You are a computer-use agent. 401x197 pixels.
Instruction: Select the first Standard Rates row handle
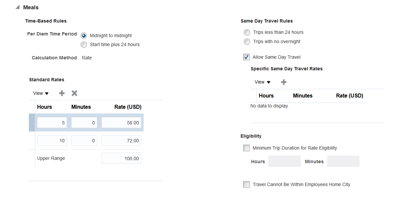click(32, 123)
